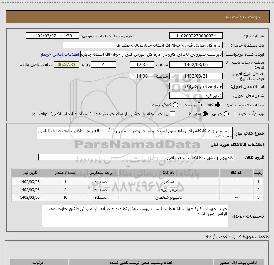Select the کامپیوتر شخصی item name
Screen dimensions: 274x265
tap(169, 197)
